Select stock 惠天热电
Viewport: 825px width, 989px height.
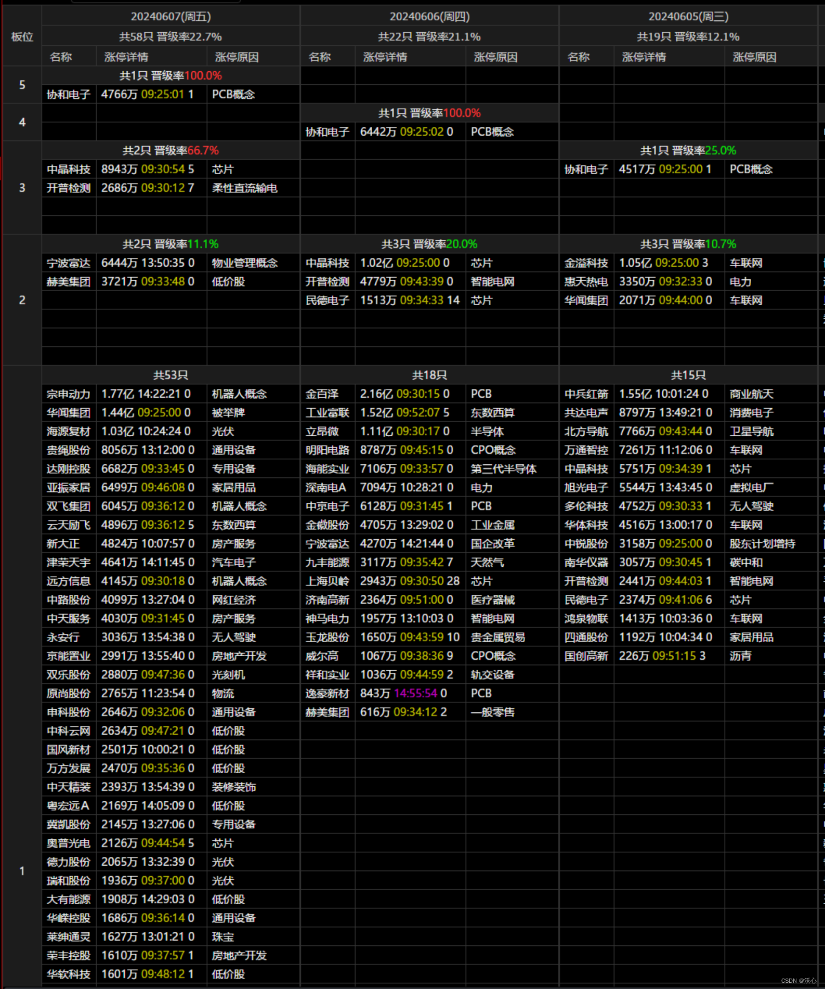click(586, 282)
